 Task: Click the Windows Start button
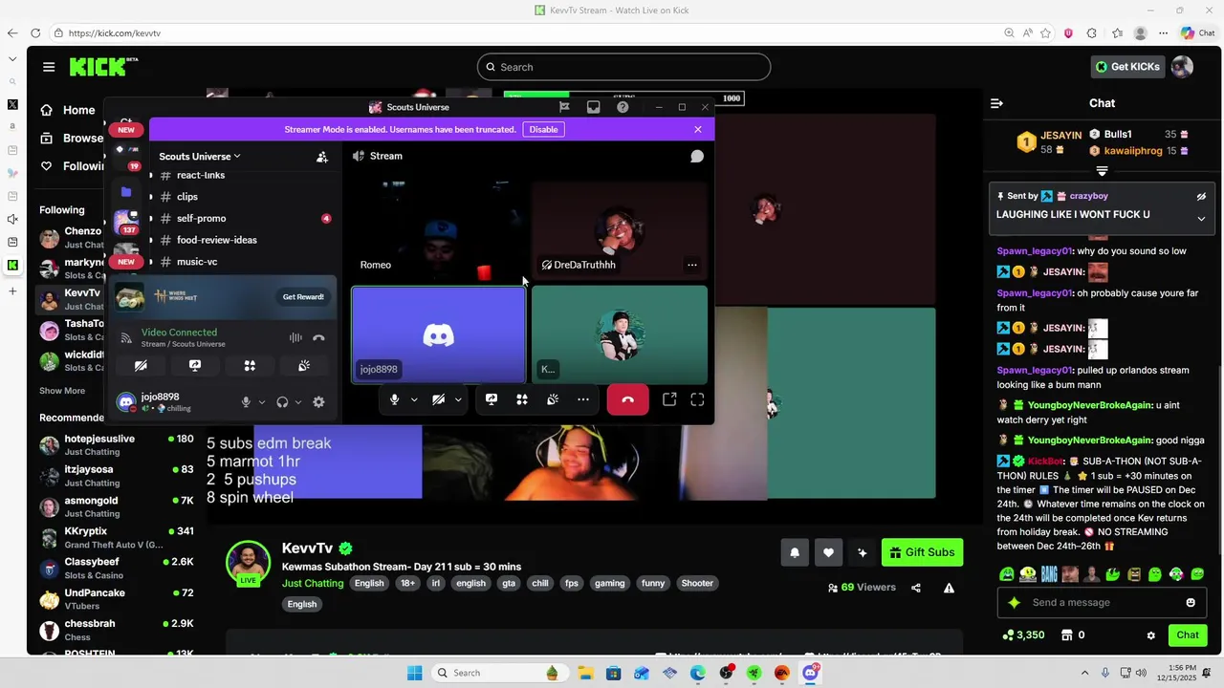(414, 673)
